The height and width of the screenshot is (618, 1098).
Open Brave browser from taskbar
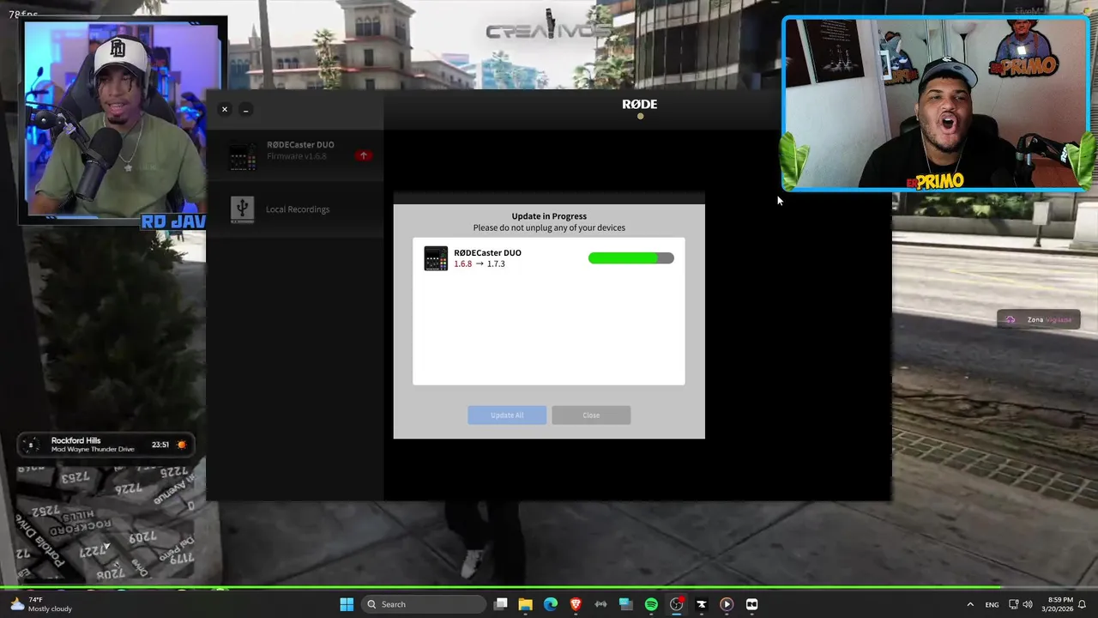576,604
